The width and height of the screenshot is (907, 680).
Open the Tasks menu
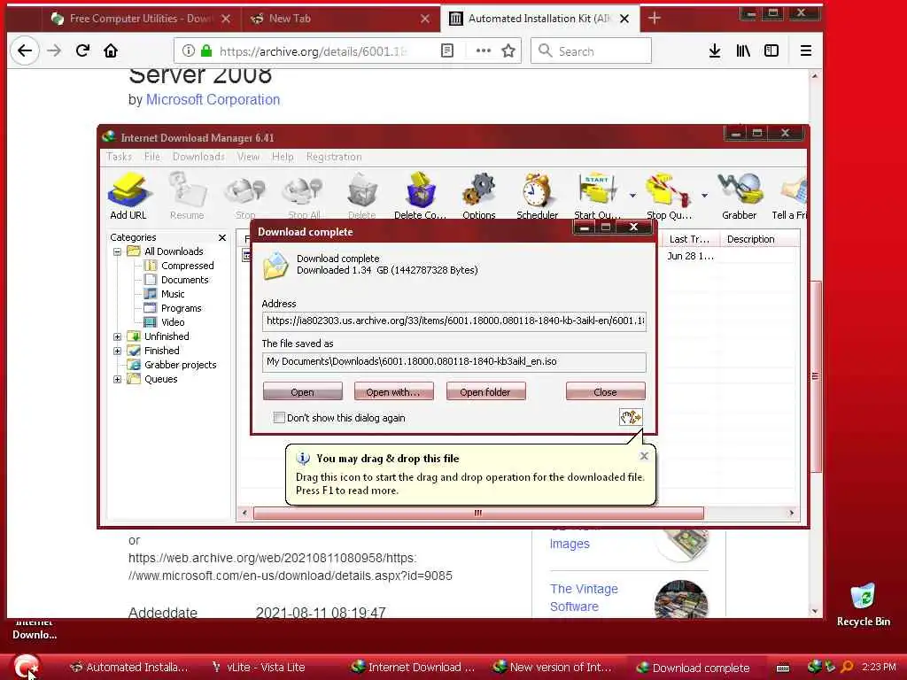120,157
